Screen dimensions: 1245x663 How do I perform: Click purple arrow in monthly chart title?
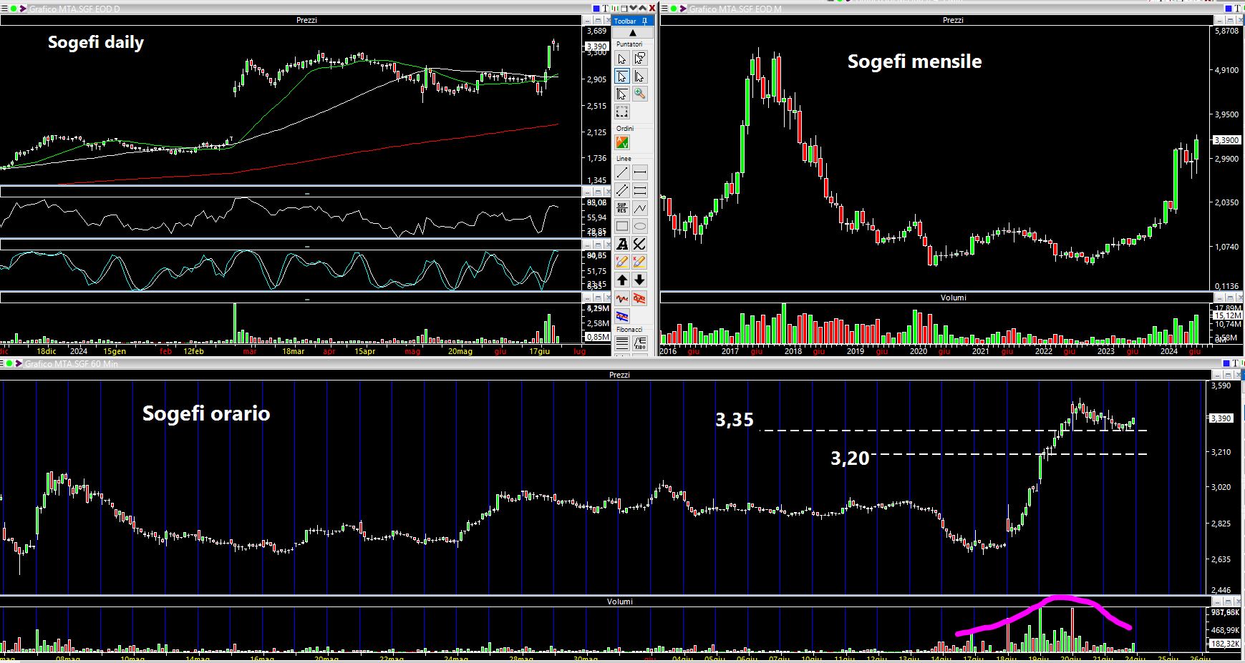682,9
